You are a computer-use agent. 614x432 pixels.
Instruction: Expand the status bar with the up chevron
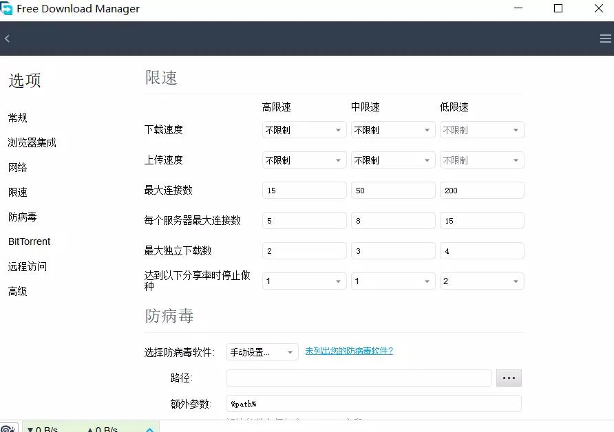tap(149, 429)
